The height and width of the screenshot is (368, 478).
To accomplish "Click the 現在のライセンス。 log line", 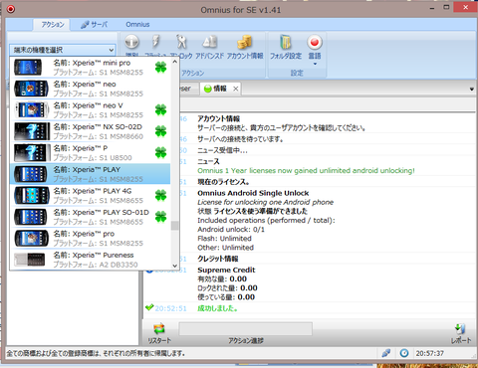I will pyautogui.click(x=223, y=182).
